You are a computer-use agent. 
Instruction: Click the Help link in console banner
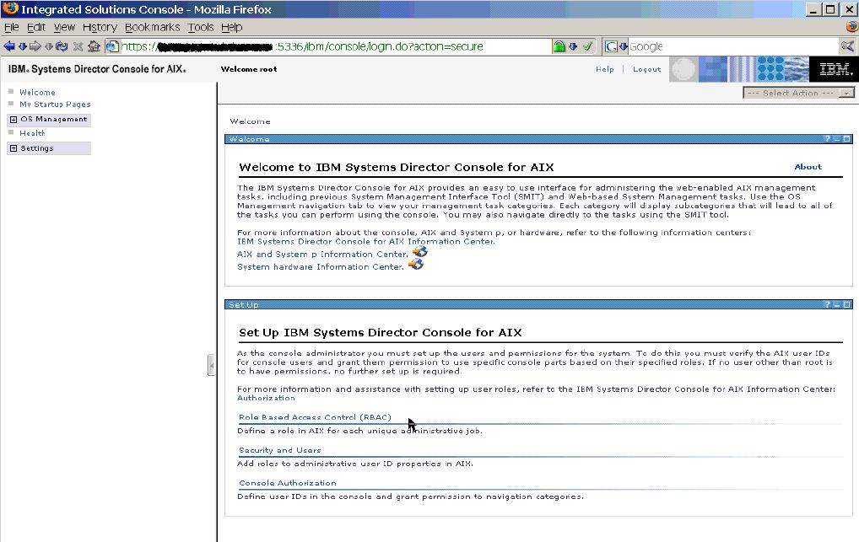pos(605,69)
